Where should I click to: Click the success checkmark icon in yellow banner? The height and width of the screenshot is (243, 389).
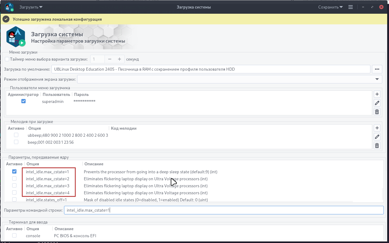(x=6, y=19)
